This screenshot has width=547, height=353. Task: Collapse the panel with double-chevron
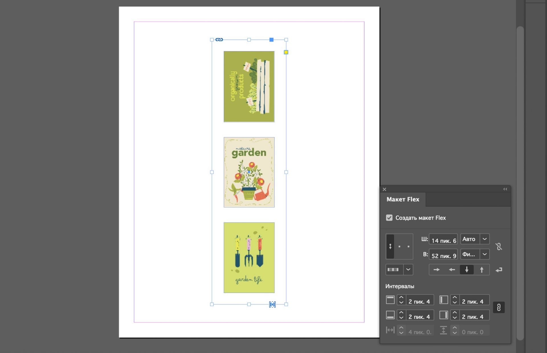pyautogui.click(x=505, y=189)
